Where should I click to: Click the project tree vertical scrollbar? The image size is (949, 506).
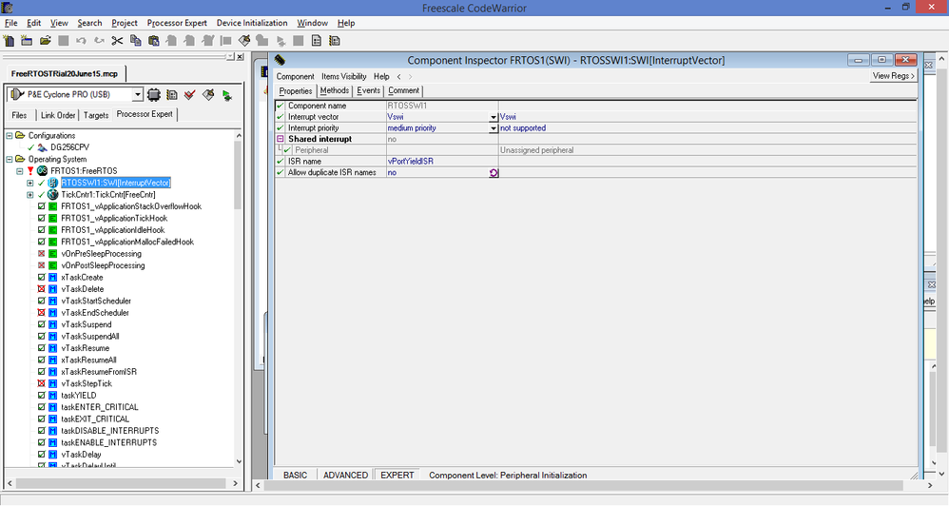tap(239, 176)
